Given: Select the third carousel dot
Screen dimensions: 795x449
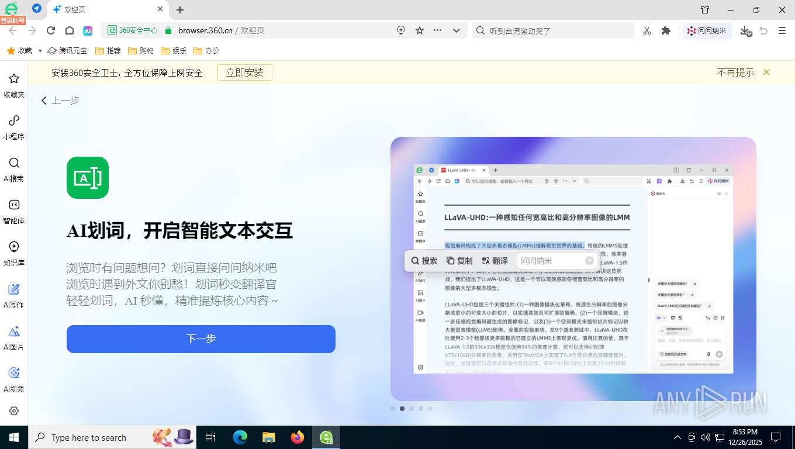Looking at the screenshot, I should [x=412, y=409].
